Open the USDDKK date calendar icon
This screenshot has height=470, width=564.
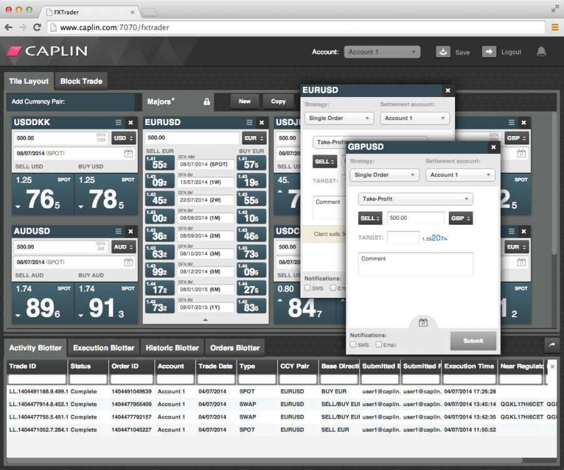128,153
